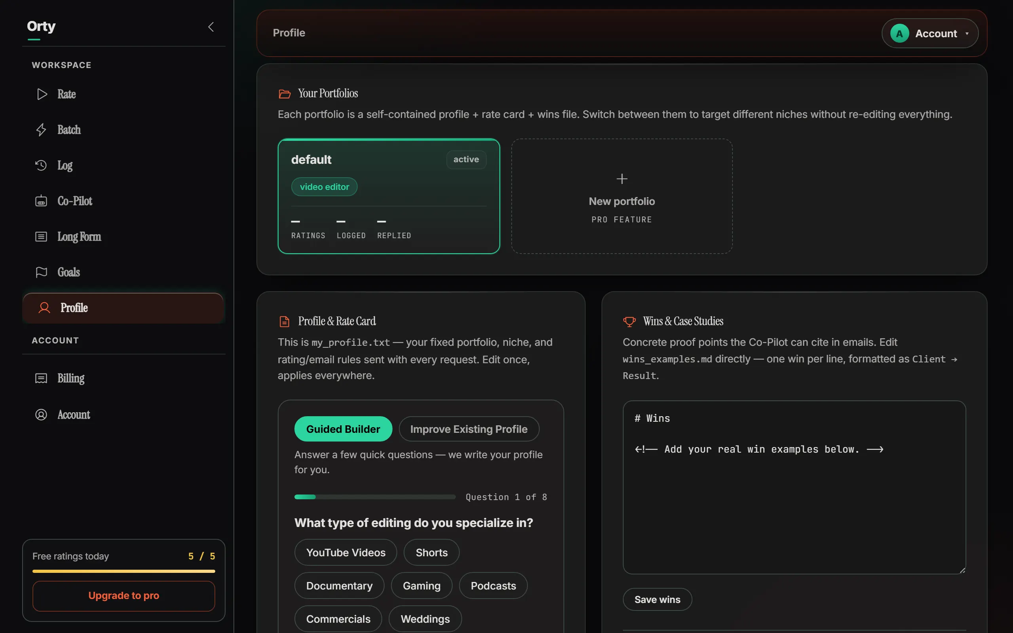Click the Your Portfolios folder icon
The image size is (1013, 633).
pyautogui.click(x=285, y=94)
